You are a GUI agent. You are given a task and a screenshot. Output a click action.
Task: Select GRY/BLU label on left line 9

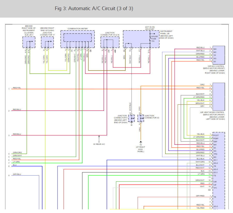[x=17, y=174]
